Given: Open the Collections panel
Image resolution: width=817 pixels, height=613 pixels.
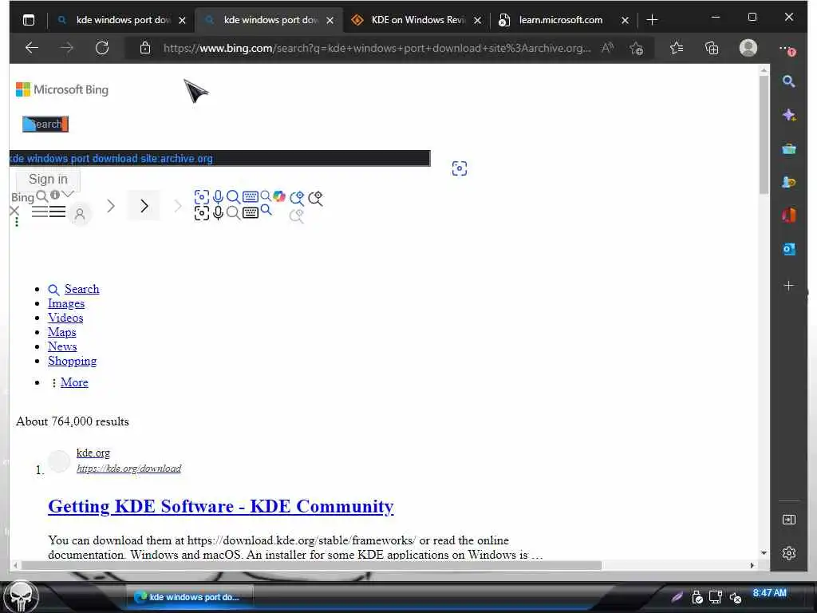Looking at the screenshot, I should tap(711, 48).
